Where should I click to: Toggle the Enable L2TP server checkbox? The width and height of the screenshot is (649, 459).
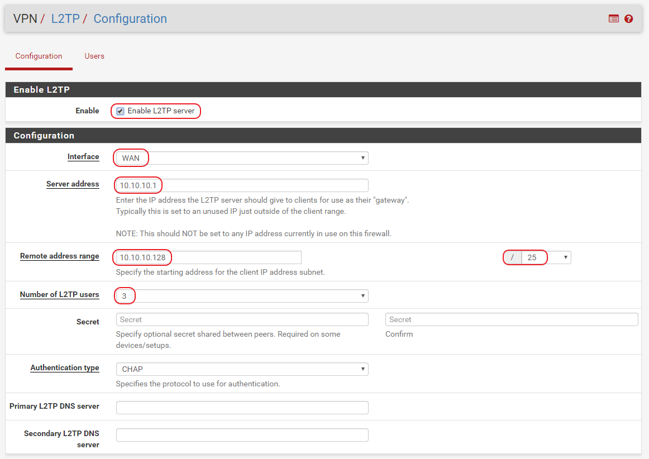[x=120, y=111]
